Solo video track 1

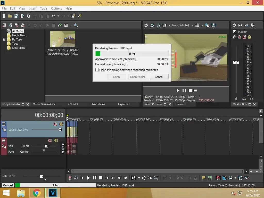61,124
